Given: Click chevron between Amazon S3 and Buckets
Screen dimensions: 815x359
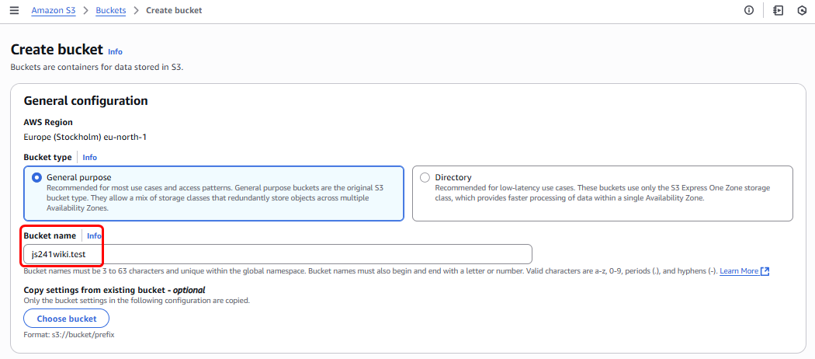Looking at the screenshot, I should [85, 10].
